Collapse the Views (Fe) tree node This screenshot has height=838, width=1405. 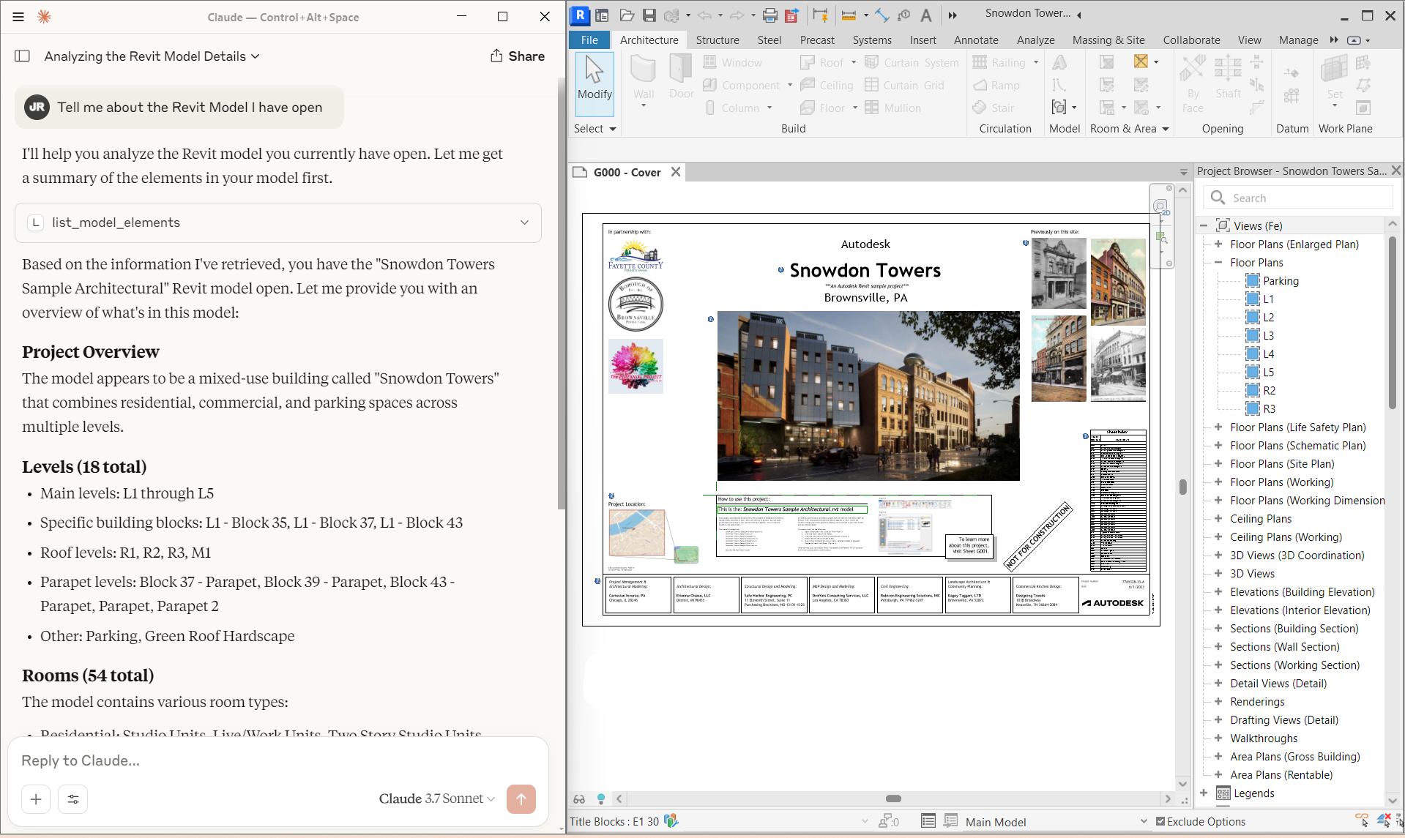[1204, 225]
